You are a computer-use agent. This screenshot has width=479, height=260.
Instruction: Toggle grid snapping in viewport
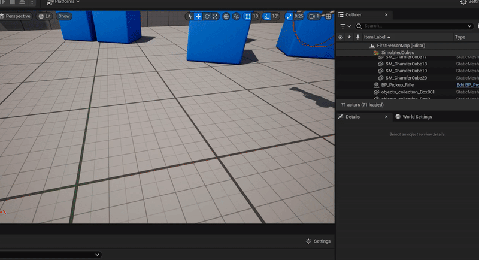point(247,16)
